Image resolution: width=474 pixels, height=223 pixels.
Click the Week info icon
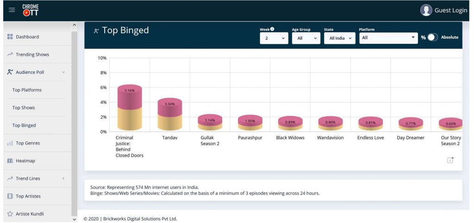pyautogui.click(x=272, y=29)
